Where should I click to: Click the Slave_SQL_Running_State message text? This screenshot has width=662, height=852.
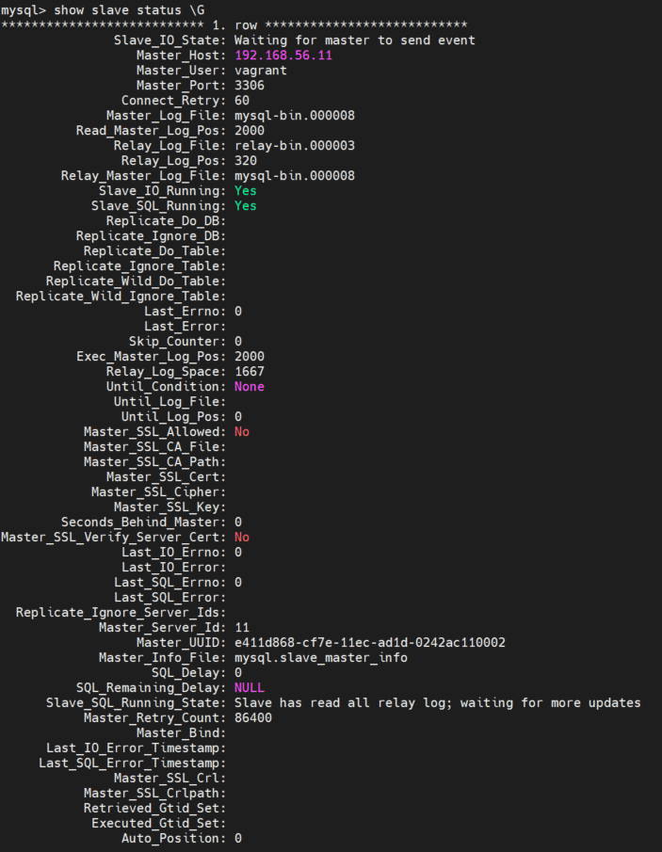tap(438, 702)
